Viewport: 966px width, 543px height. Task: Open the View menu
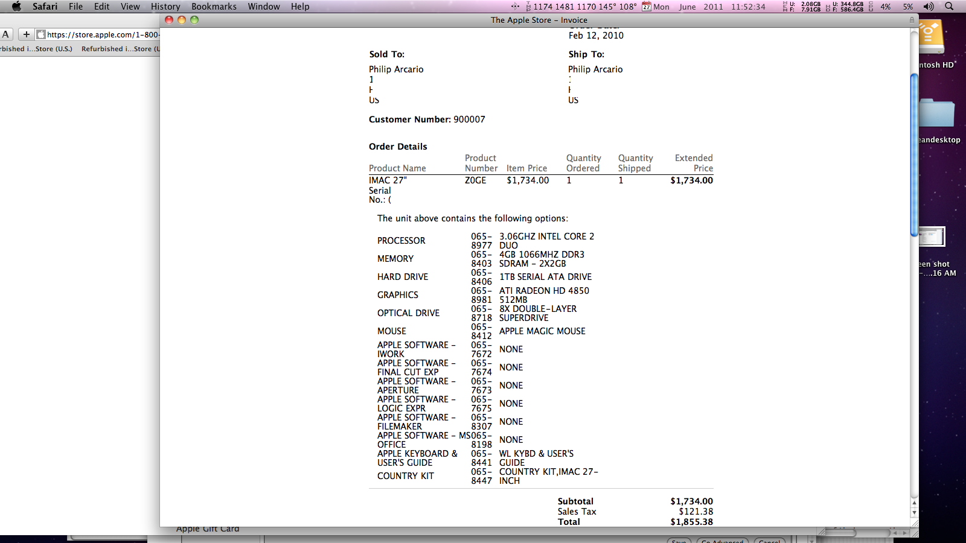tap(130, 7)
